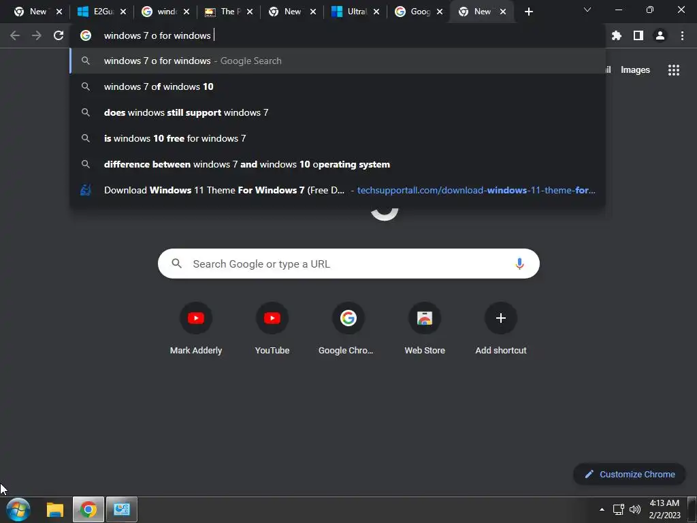This screenshot has width=697, height=523.
Task: Select 'is windows 10 free for windows 7'
Action: 338,138
